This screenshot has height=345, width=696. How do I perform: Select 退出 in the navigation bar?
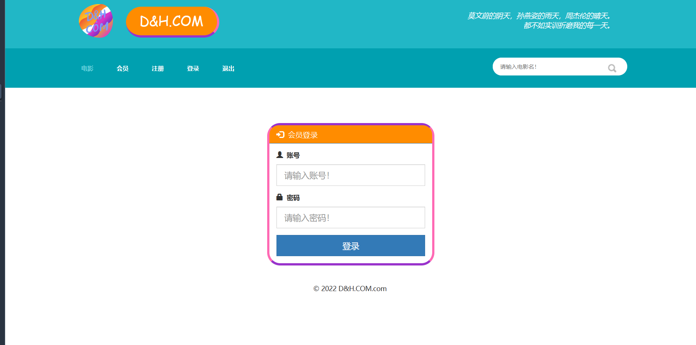(x=229, y=68)
